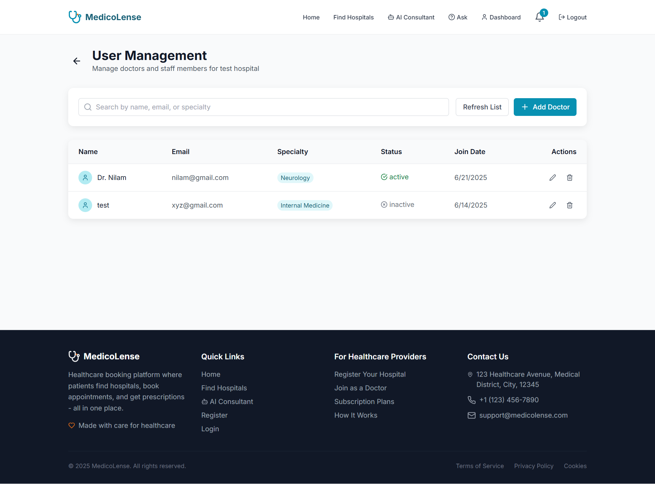Open the Privacy Policy footer link

[534, 466]
